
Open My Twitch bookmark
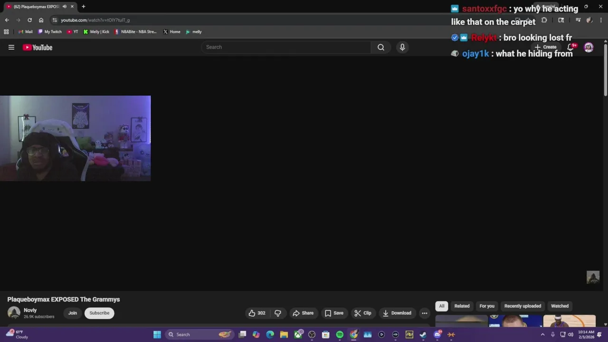[50, 32]
